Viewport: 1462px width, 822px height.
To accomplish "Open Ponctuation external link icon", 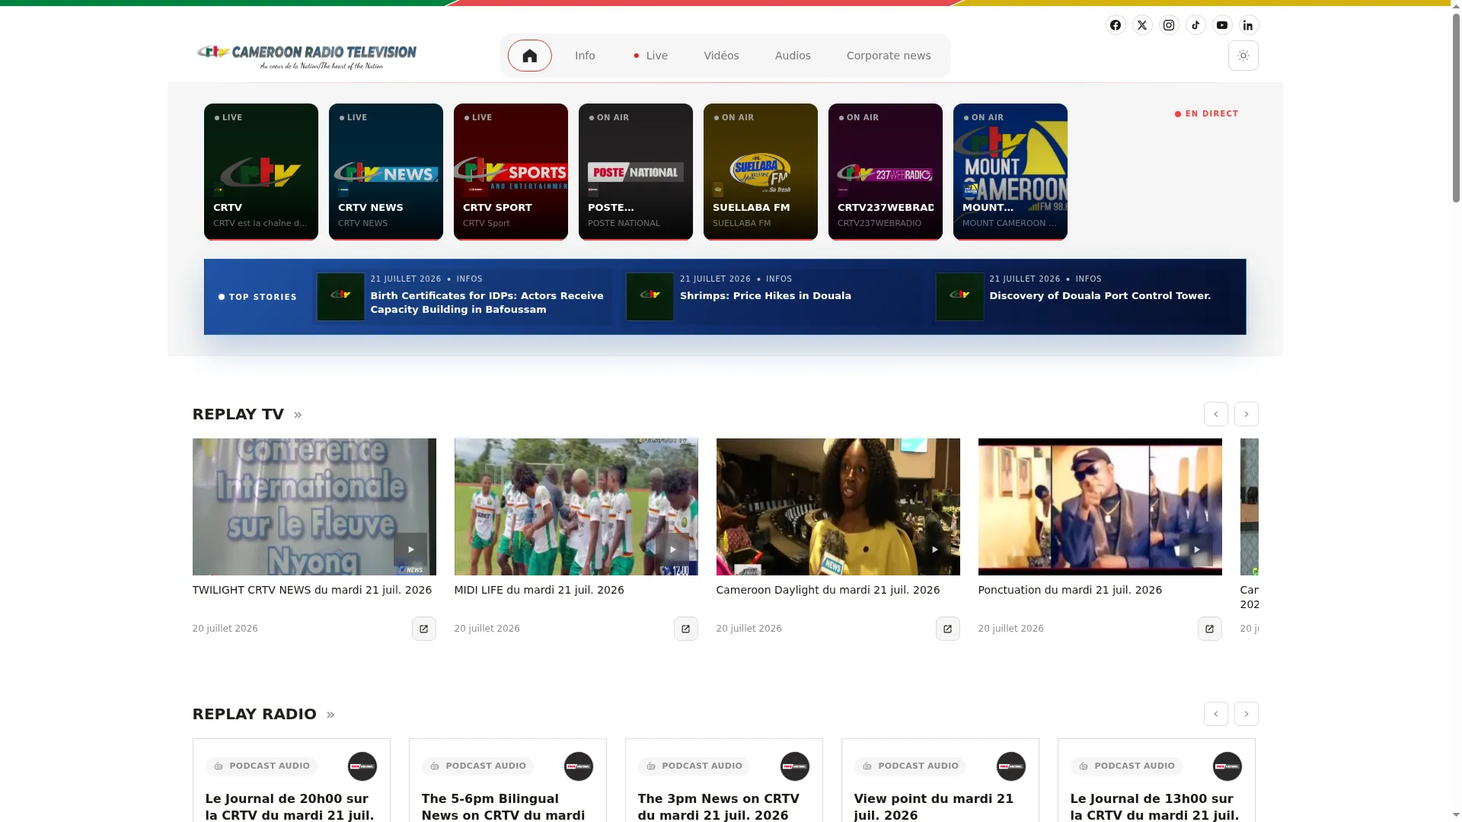I will point(1210,629).
